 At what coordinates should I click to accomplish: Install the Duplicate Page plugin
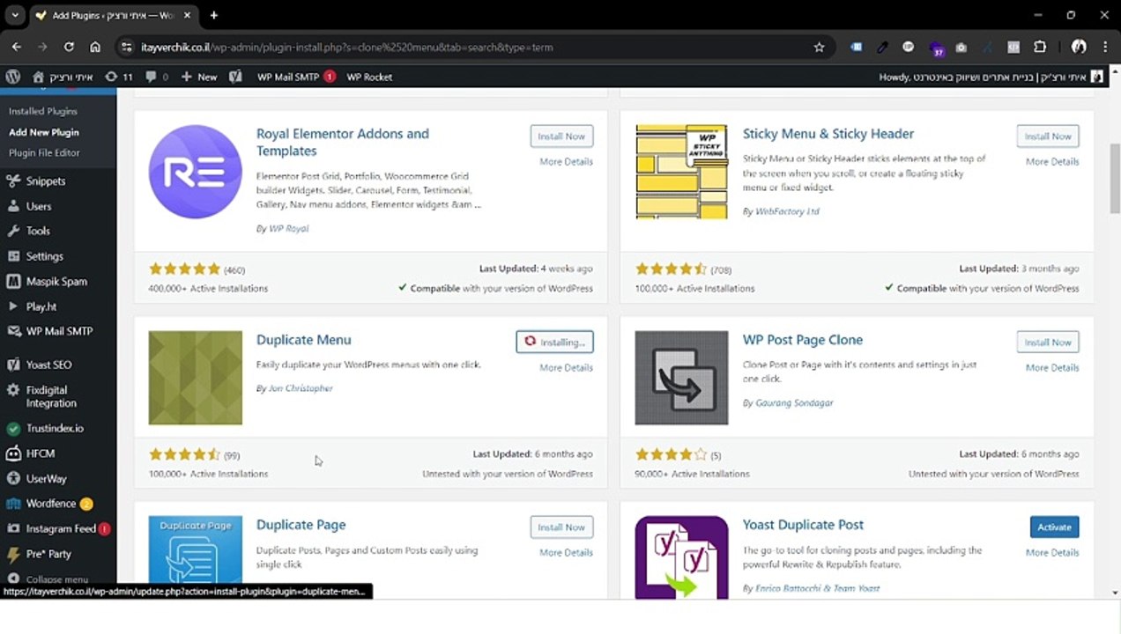561,527
